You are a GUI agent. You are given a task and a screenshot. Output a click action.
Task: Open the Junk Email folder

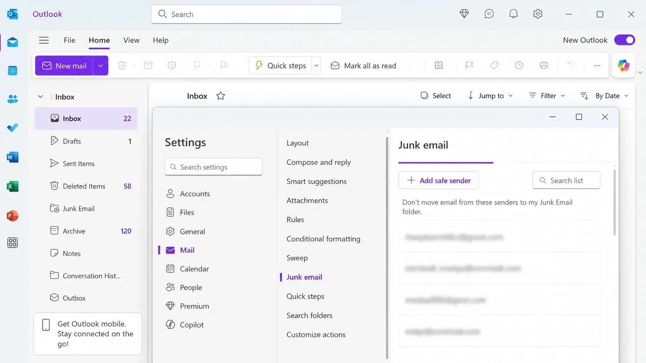click(x=86, y=208)
